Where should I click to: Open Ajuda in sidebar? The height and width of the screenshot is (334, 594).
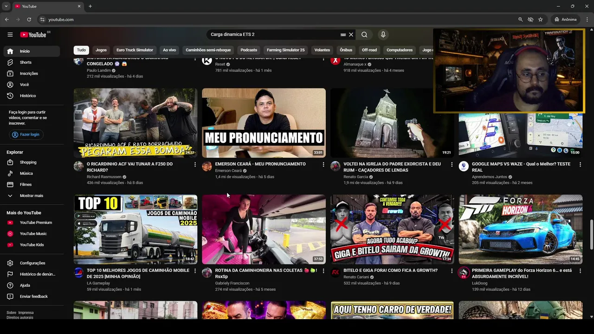tap(32, 285)
